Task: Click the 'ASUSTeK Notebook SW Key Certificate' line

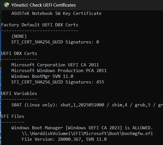Action: click(x=56, y=13)
